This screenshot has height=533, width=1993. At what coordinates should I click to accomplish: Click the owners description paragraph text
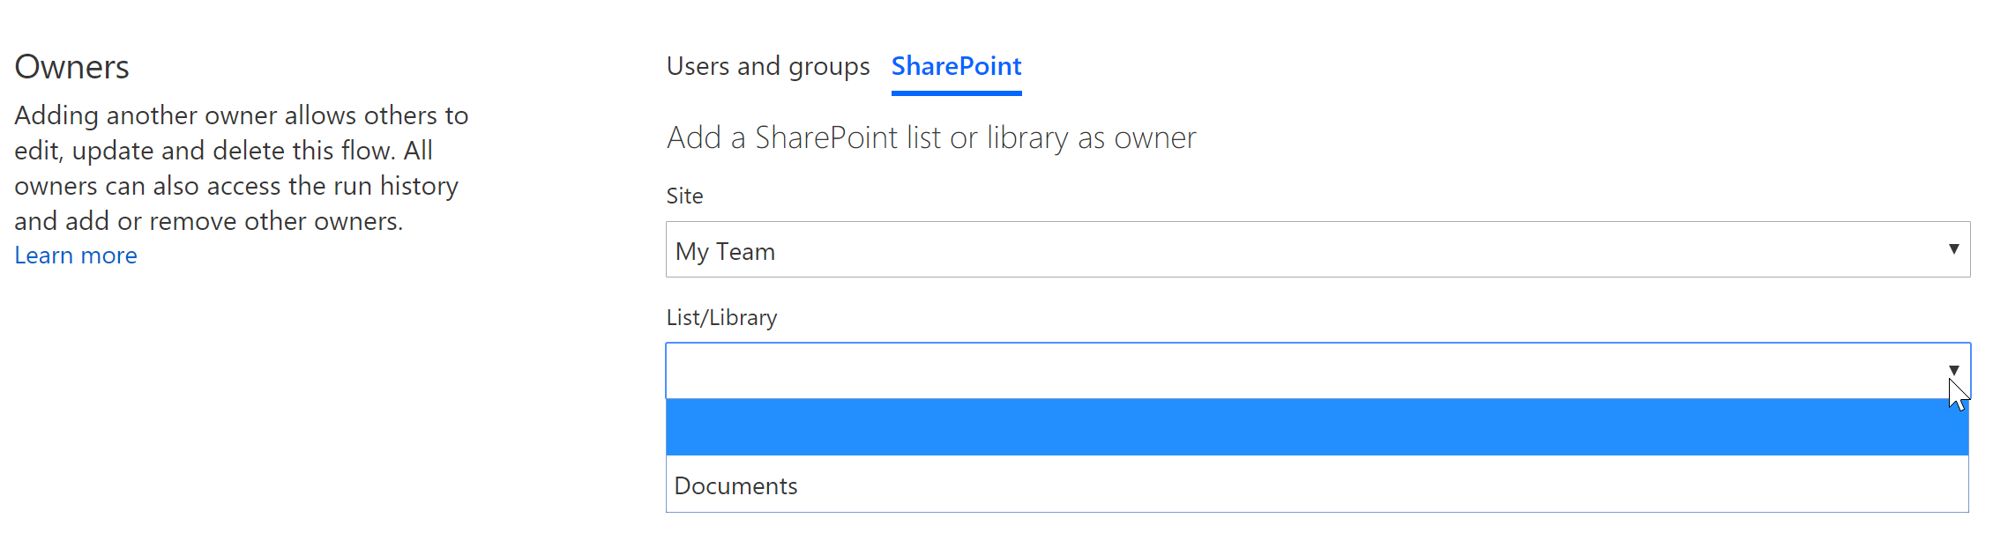[x=238, y=167]
